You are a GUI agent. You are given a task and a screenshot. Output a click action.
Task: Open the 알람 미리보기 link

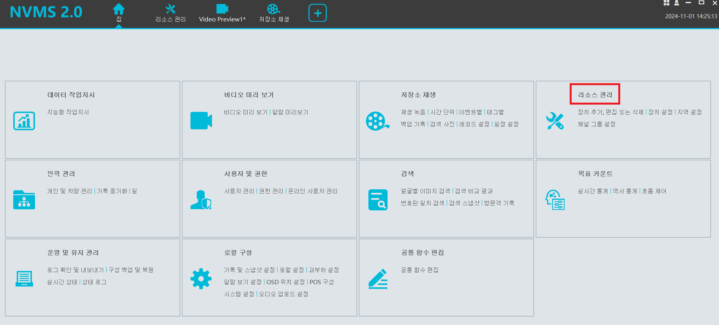(x=290, y=112)
